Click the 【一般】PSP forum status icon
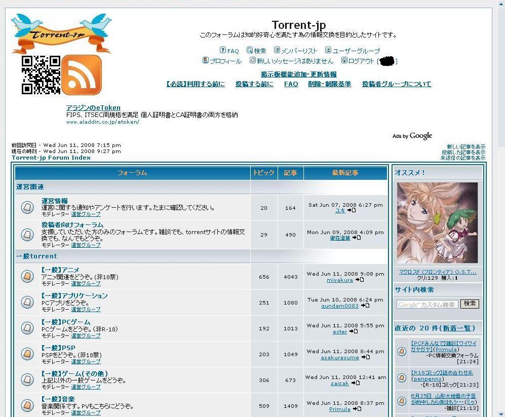Screen dimensions: 505x417 [27, 354]
